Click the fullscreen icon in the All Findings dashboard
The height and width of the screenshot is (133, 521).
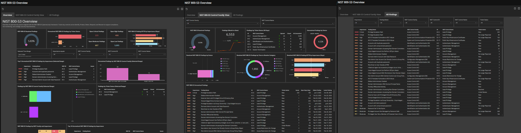tap(519, 8)
